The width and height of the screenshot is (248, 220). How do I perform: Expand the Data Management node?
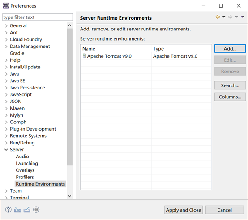pyautogui.click(x=6, y=47)
